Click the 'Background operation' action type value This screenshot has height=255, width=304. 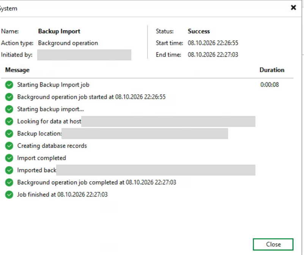(x=68, y=43)
